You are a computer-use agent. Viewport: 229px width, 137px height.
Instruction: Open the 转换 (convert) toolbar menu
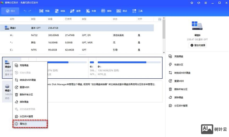point(60,11)
